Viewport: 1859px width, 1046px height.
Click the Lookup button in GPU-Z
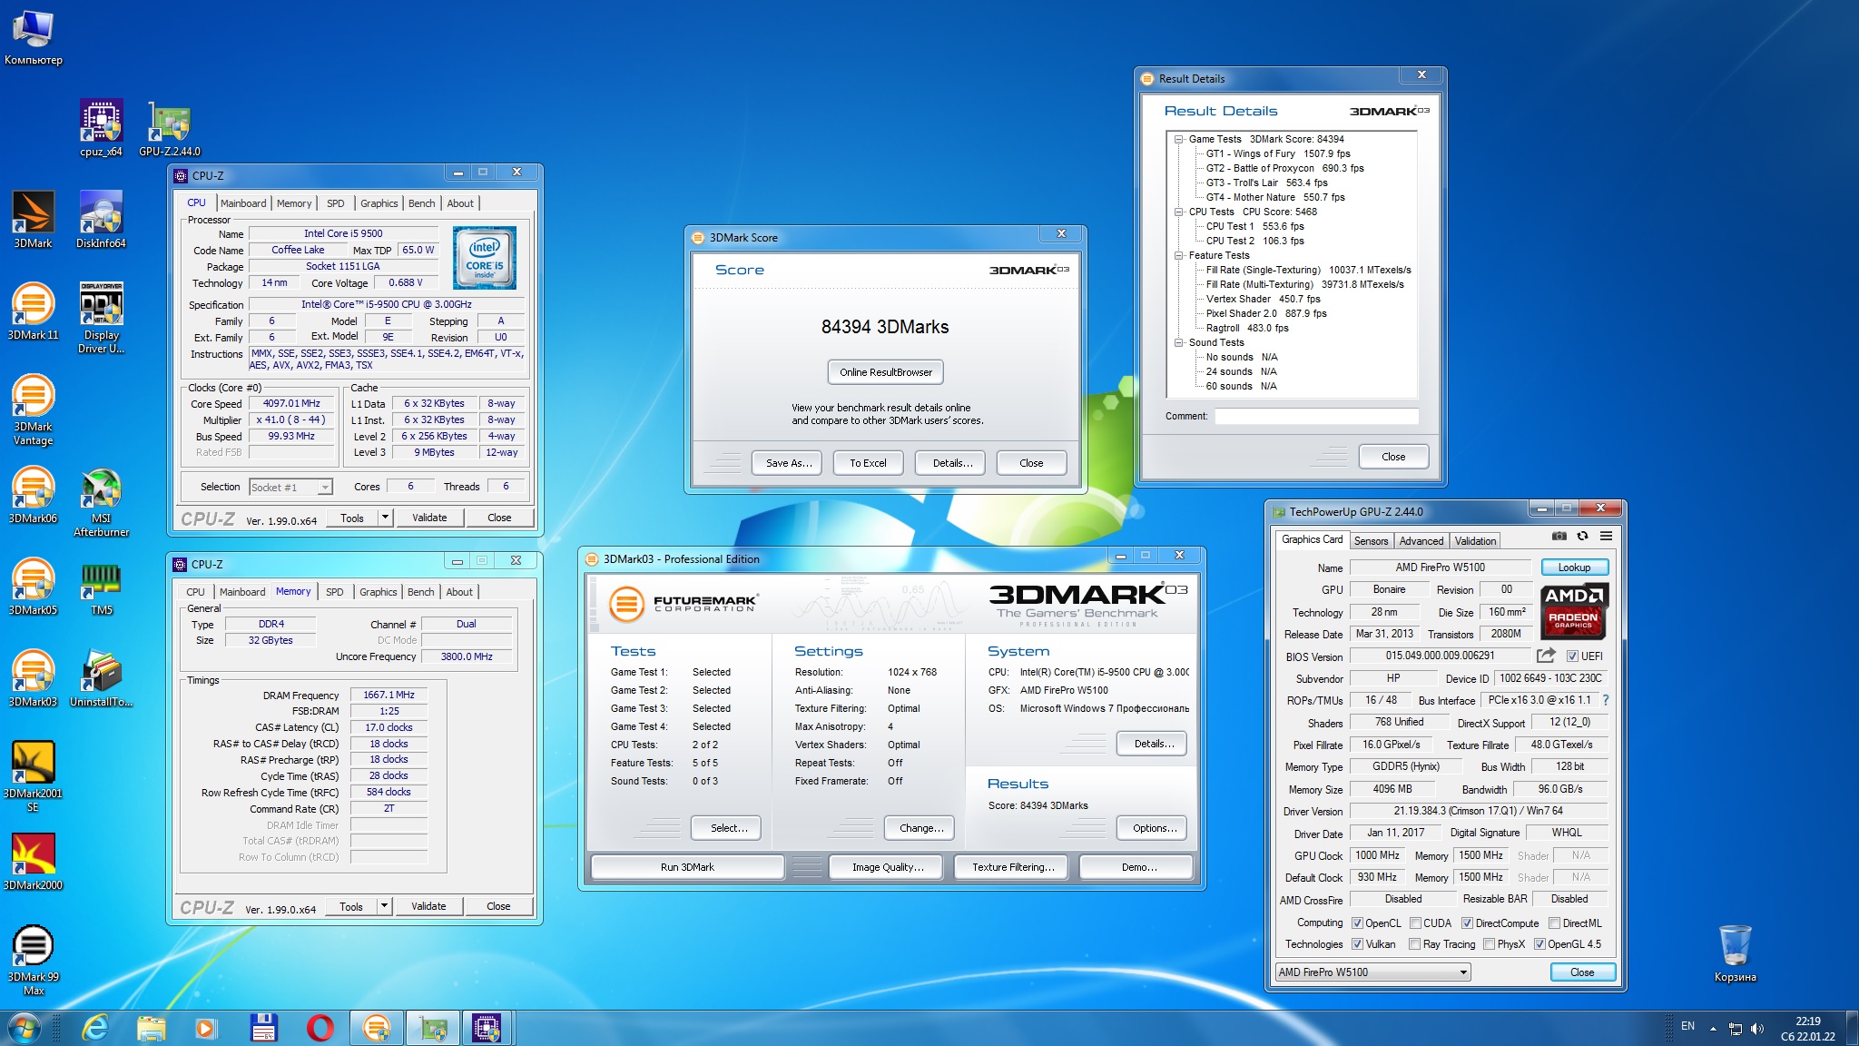(1574, 567)
